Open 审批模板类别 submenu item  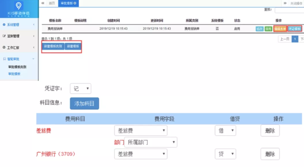point(17,67)
